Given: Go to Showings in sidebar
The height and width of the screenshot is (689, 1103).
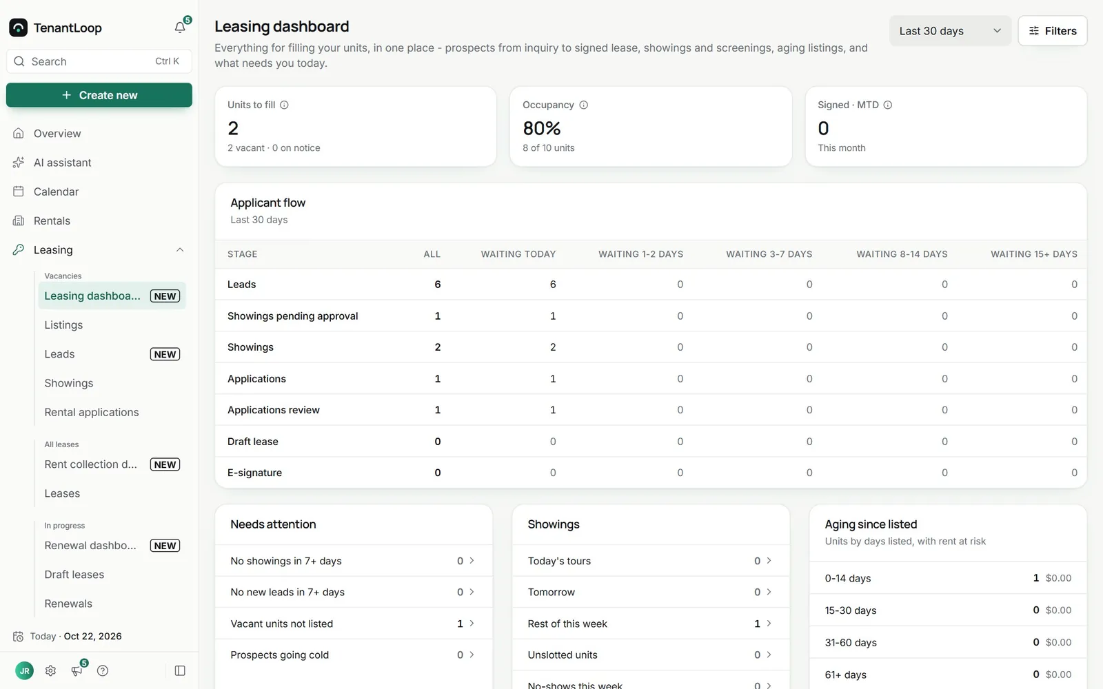Looking at the screenshot, I should [x=112, y=383].
